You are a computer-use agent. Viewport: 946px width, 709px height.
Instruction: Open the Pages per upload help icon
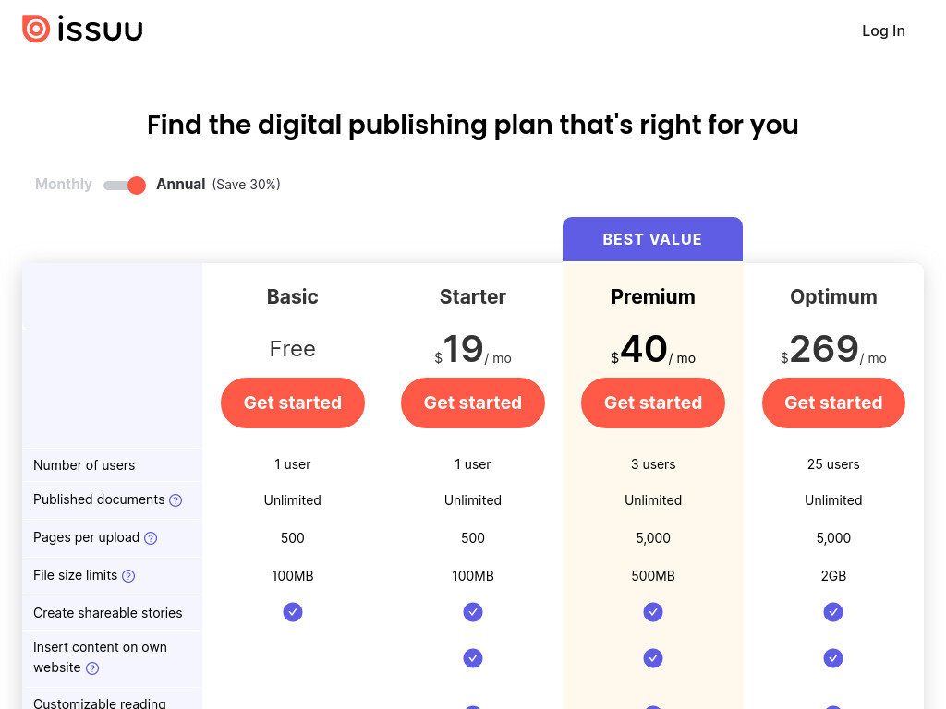151,538
